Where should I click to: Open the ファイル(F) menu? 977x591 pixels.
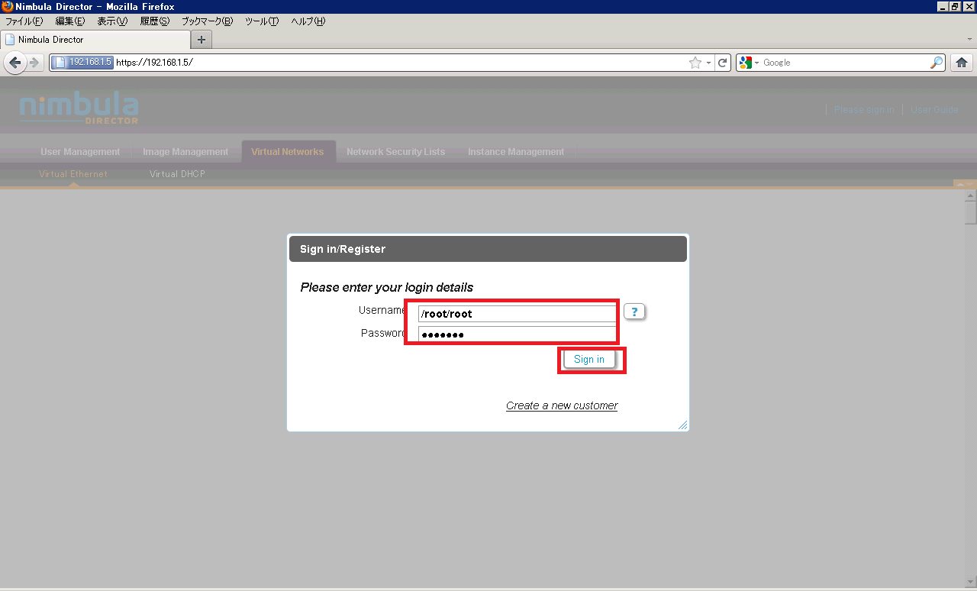24,21
